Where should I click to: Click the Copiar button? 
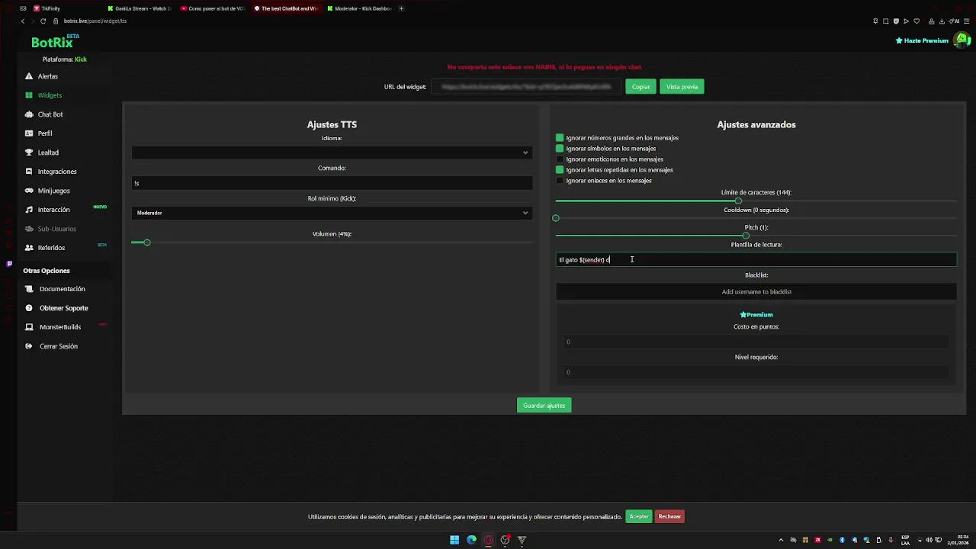pyautogui.click(x=640, y=86)
